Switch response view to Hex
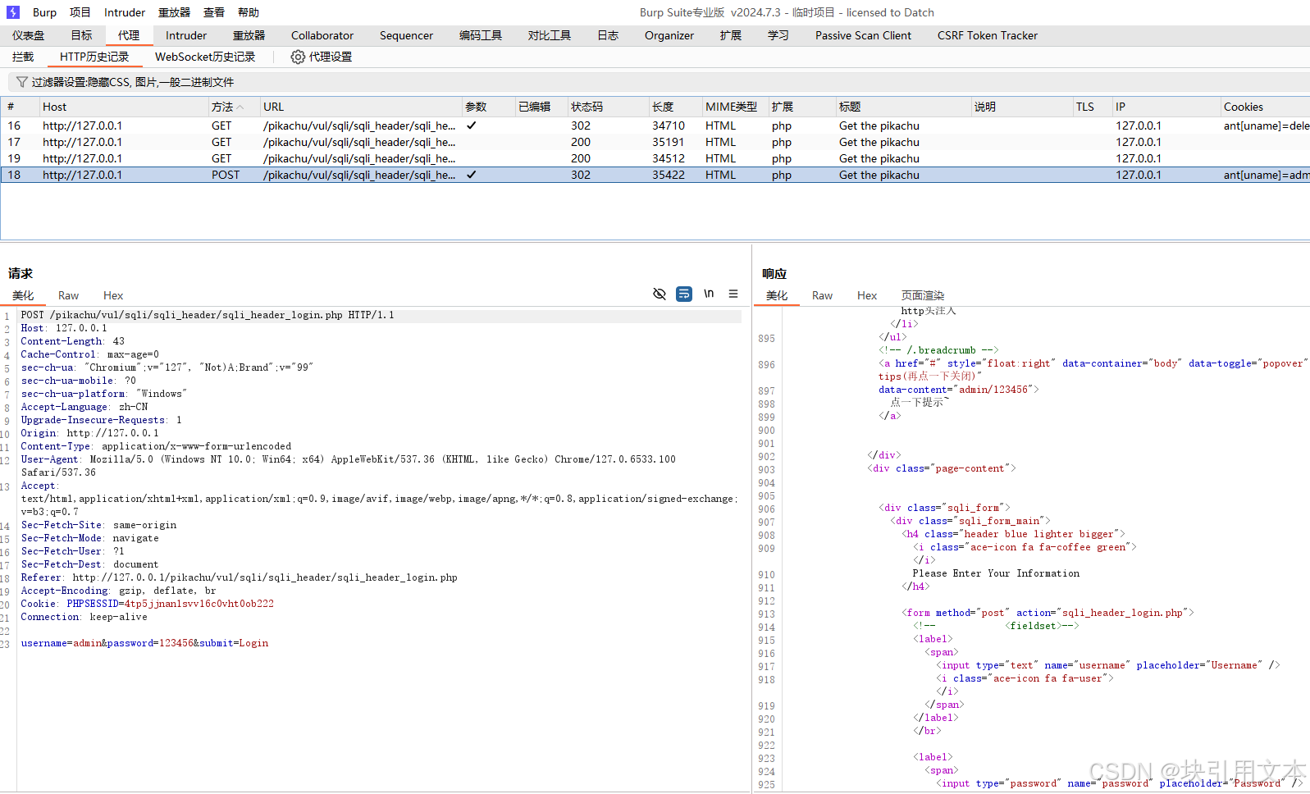Screen dimensions: 1310x794 point(867,295)
